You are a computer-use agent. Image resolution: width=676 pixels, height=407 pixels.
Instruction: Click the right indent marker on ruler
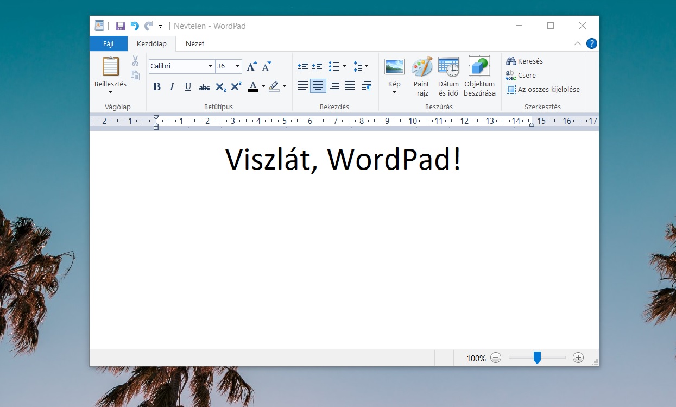click(x=532, y=124)
